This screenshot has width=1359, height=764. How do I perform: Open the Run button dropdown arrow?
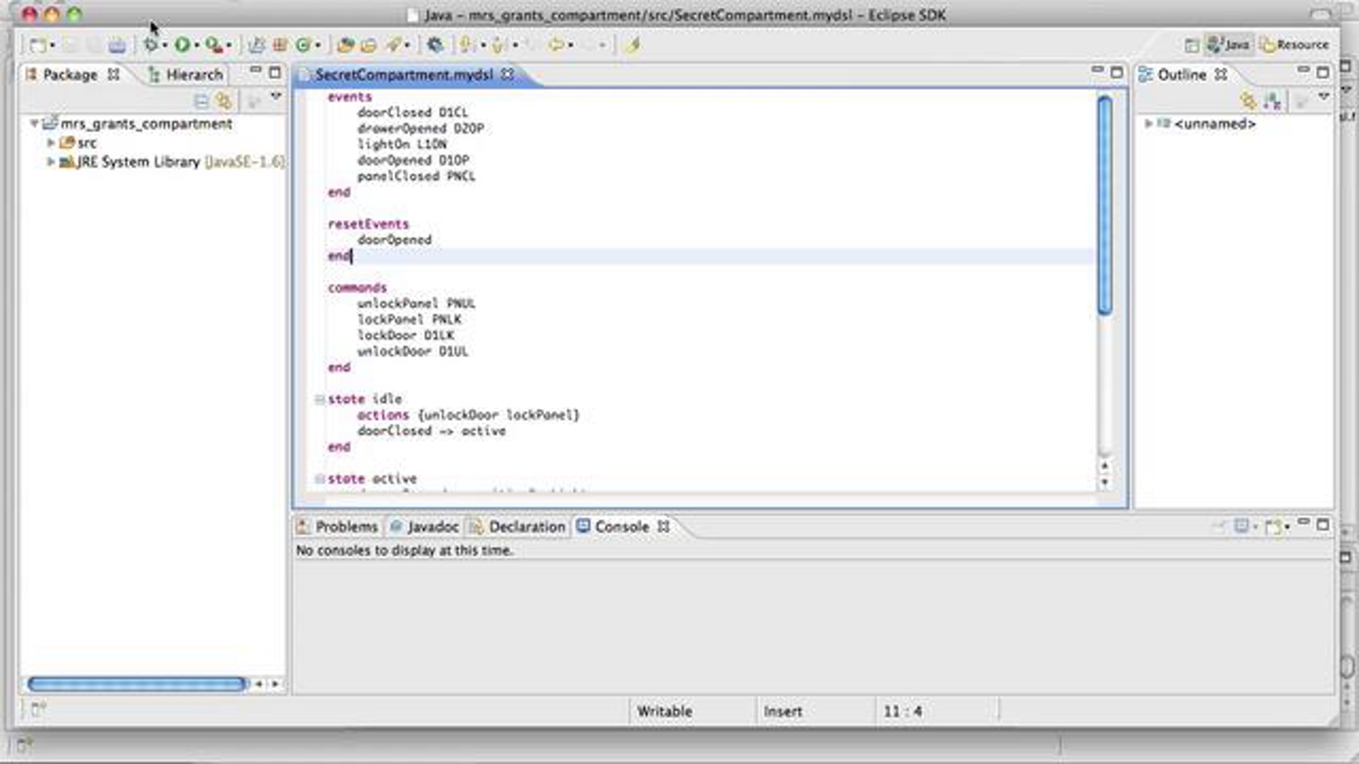[196, 45]
